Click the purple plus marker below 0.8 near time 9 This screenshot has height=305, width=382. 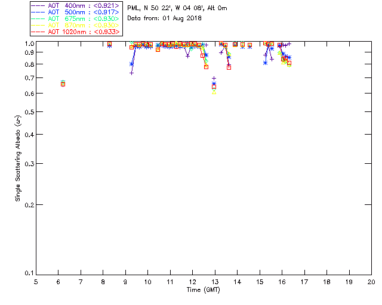click(131, 73)
